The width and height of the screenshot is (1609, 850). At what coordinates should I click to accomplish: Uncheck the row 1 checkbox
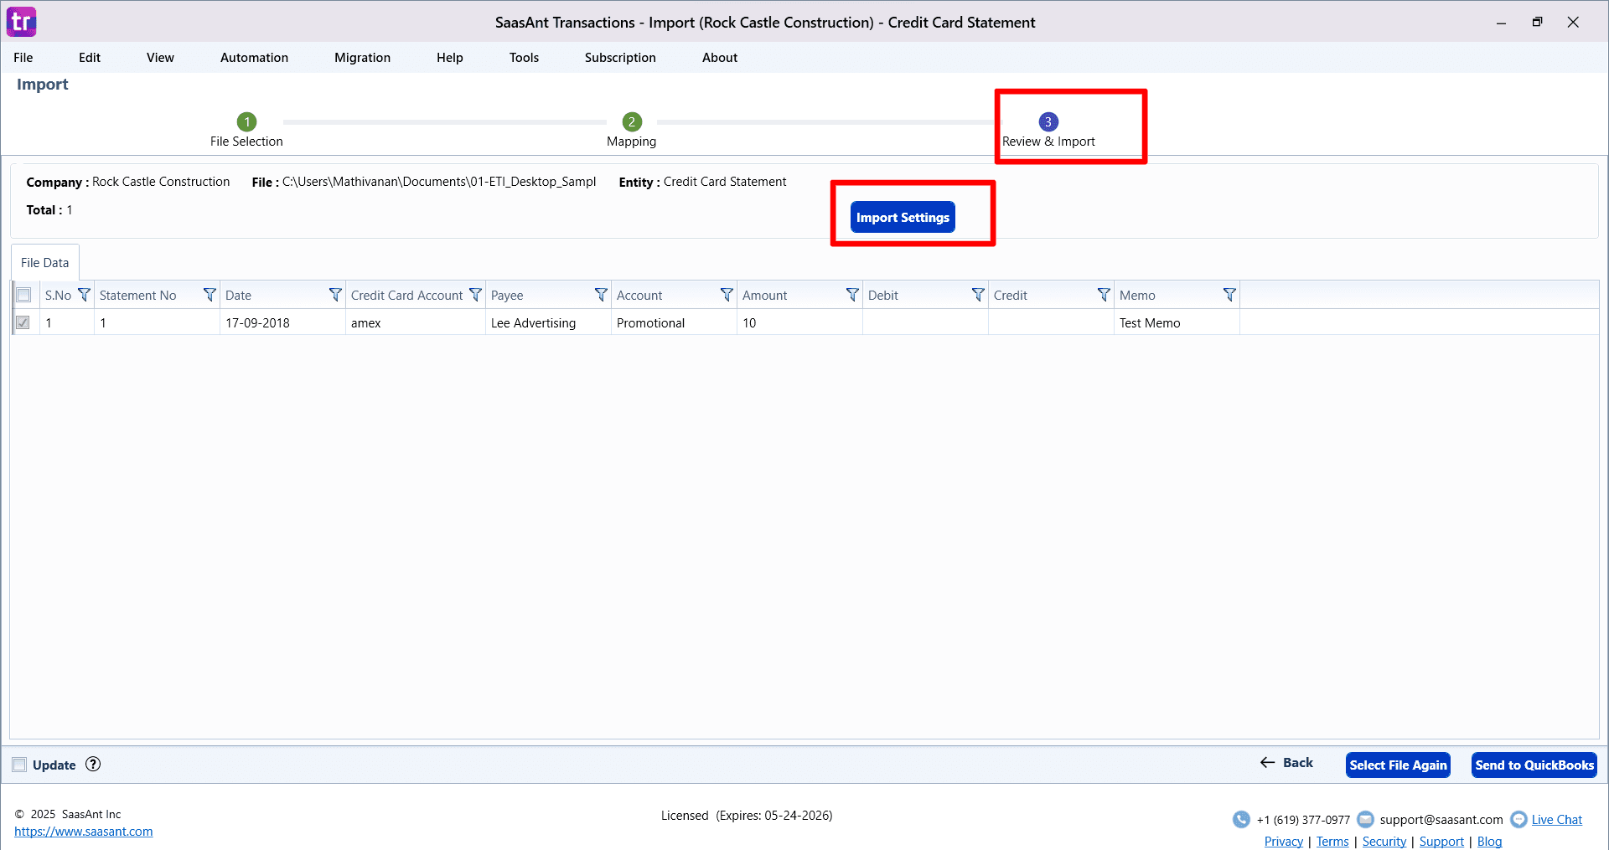(x=23, y=322)
